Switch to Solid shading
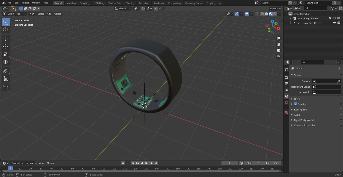Image resolution: width=343 pixels, height=177 pixels. pyautogui.click(x=266, y=14)
